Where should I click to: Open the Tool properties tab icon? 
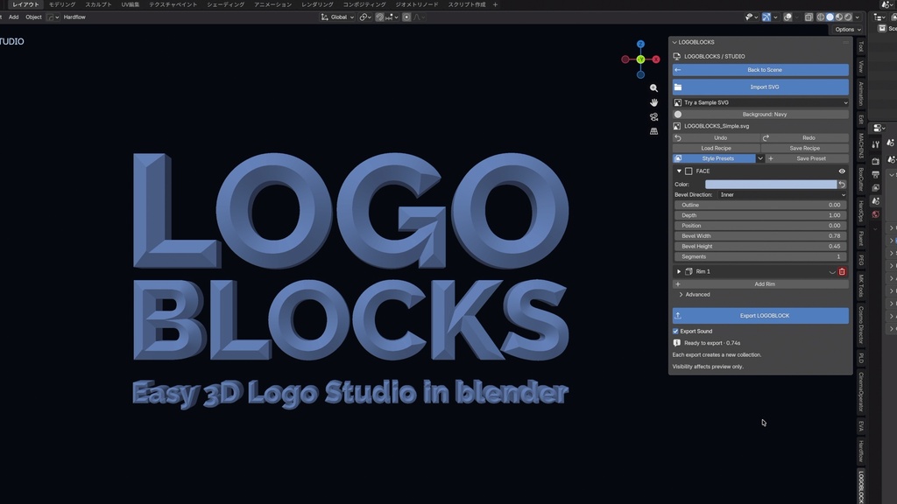pyautogui.click(x=876, y=144)
